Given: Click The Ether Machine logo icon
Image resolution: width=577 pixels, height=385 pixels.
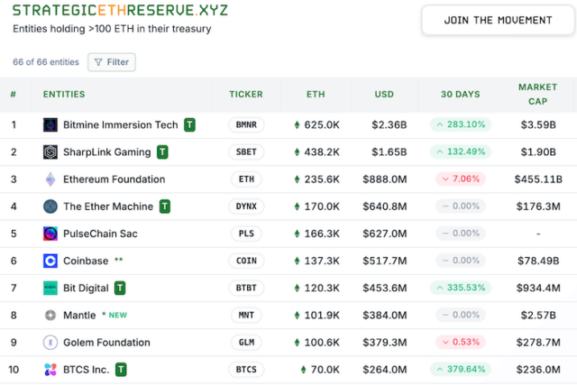Looking at the screenshot, I should (x=50, y=206).
